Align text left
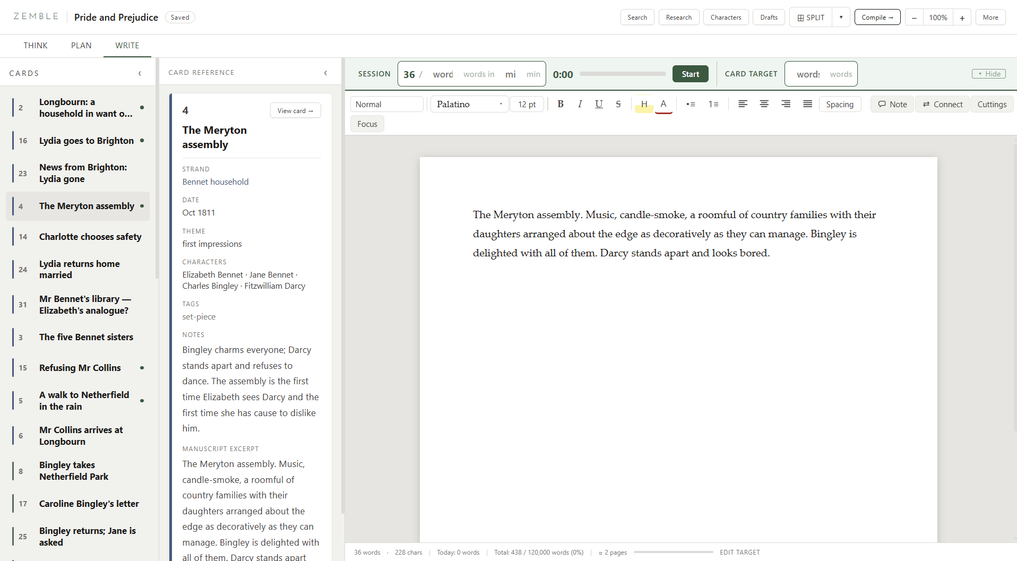 coord(743,104)
